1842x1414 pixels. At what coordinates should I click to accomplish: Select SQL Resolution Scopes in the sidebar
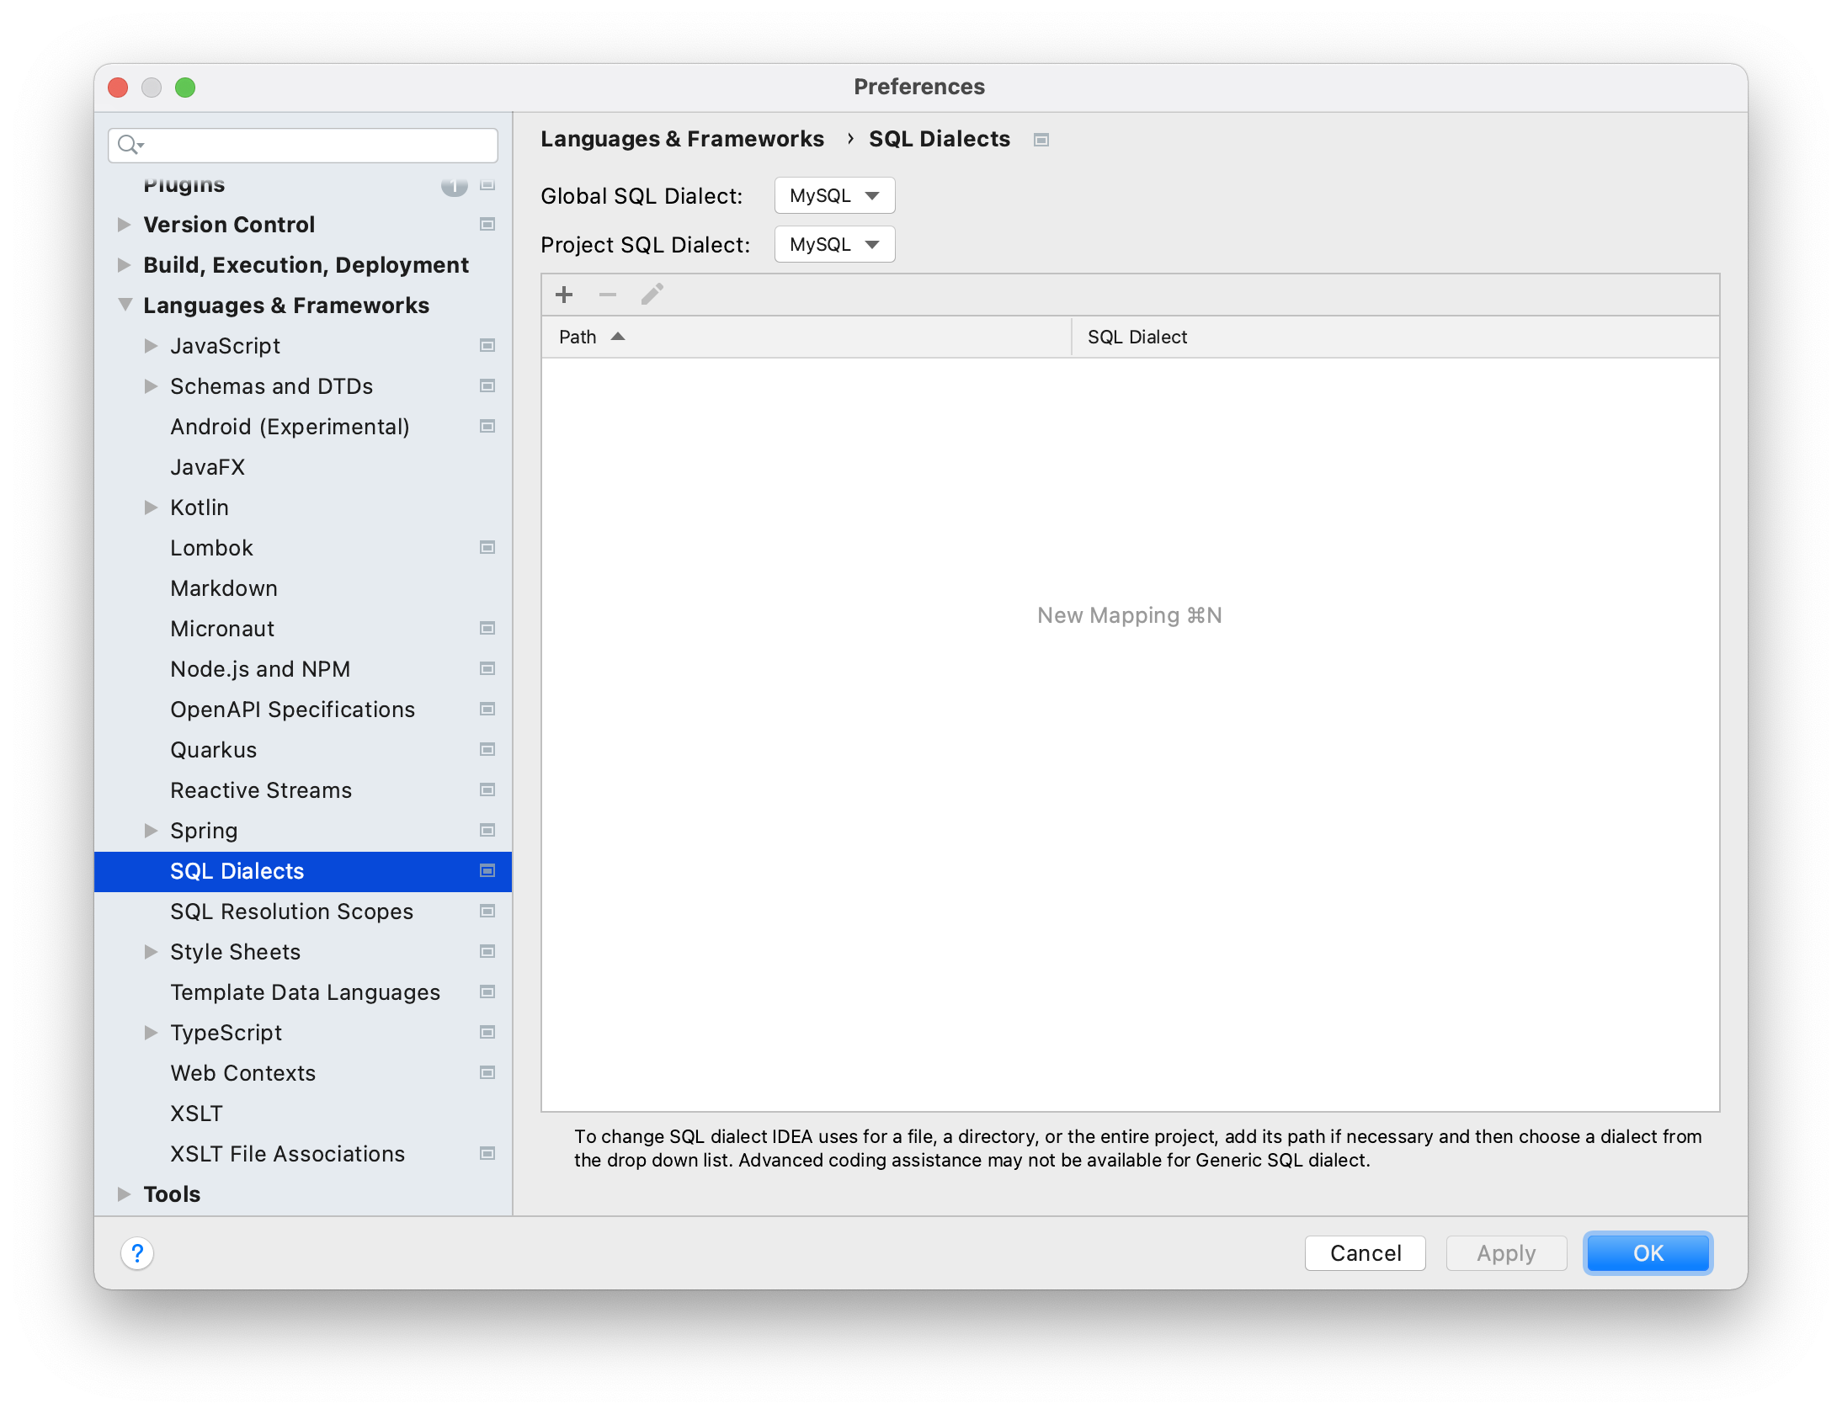pos(291,912)
